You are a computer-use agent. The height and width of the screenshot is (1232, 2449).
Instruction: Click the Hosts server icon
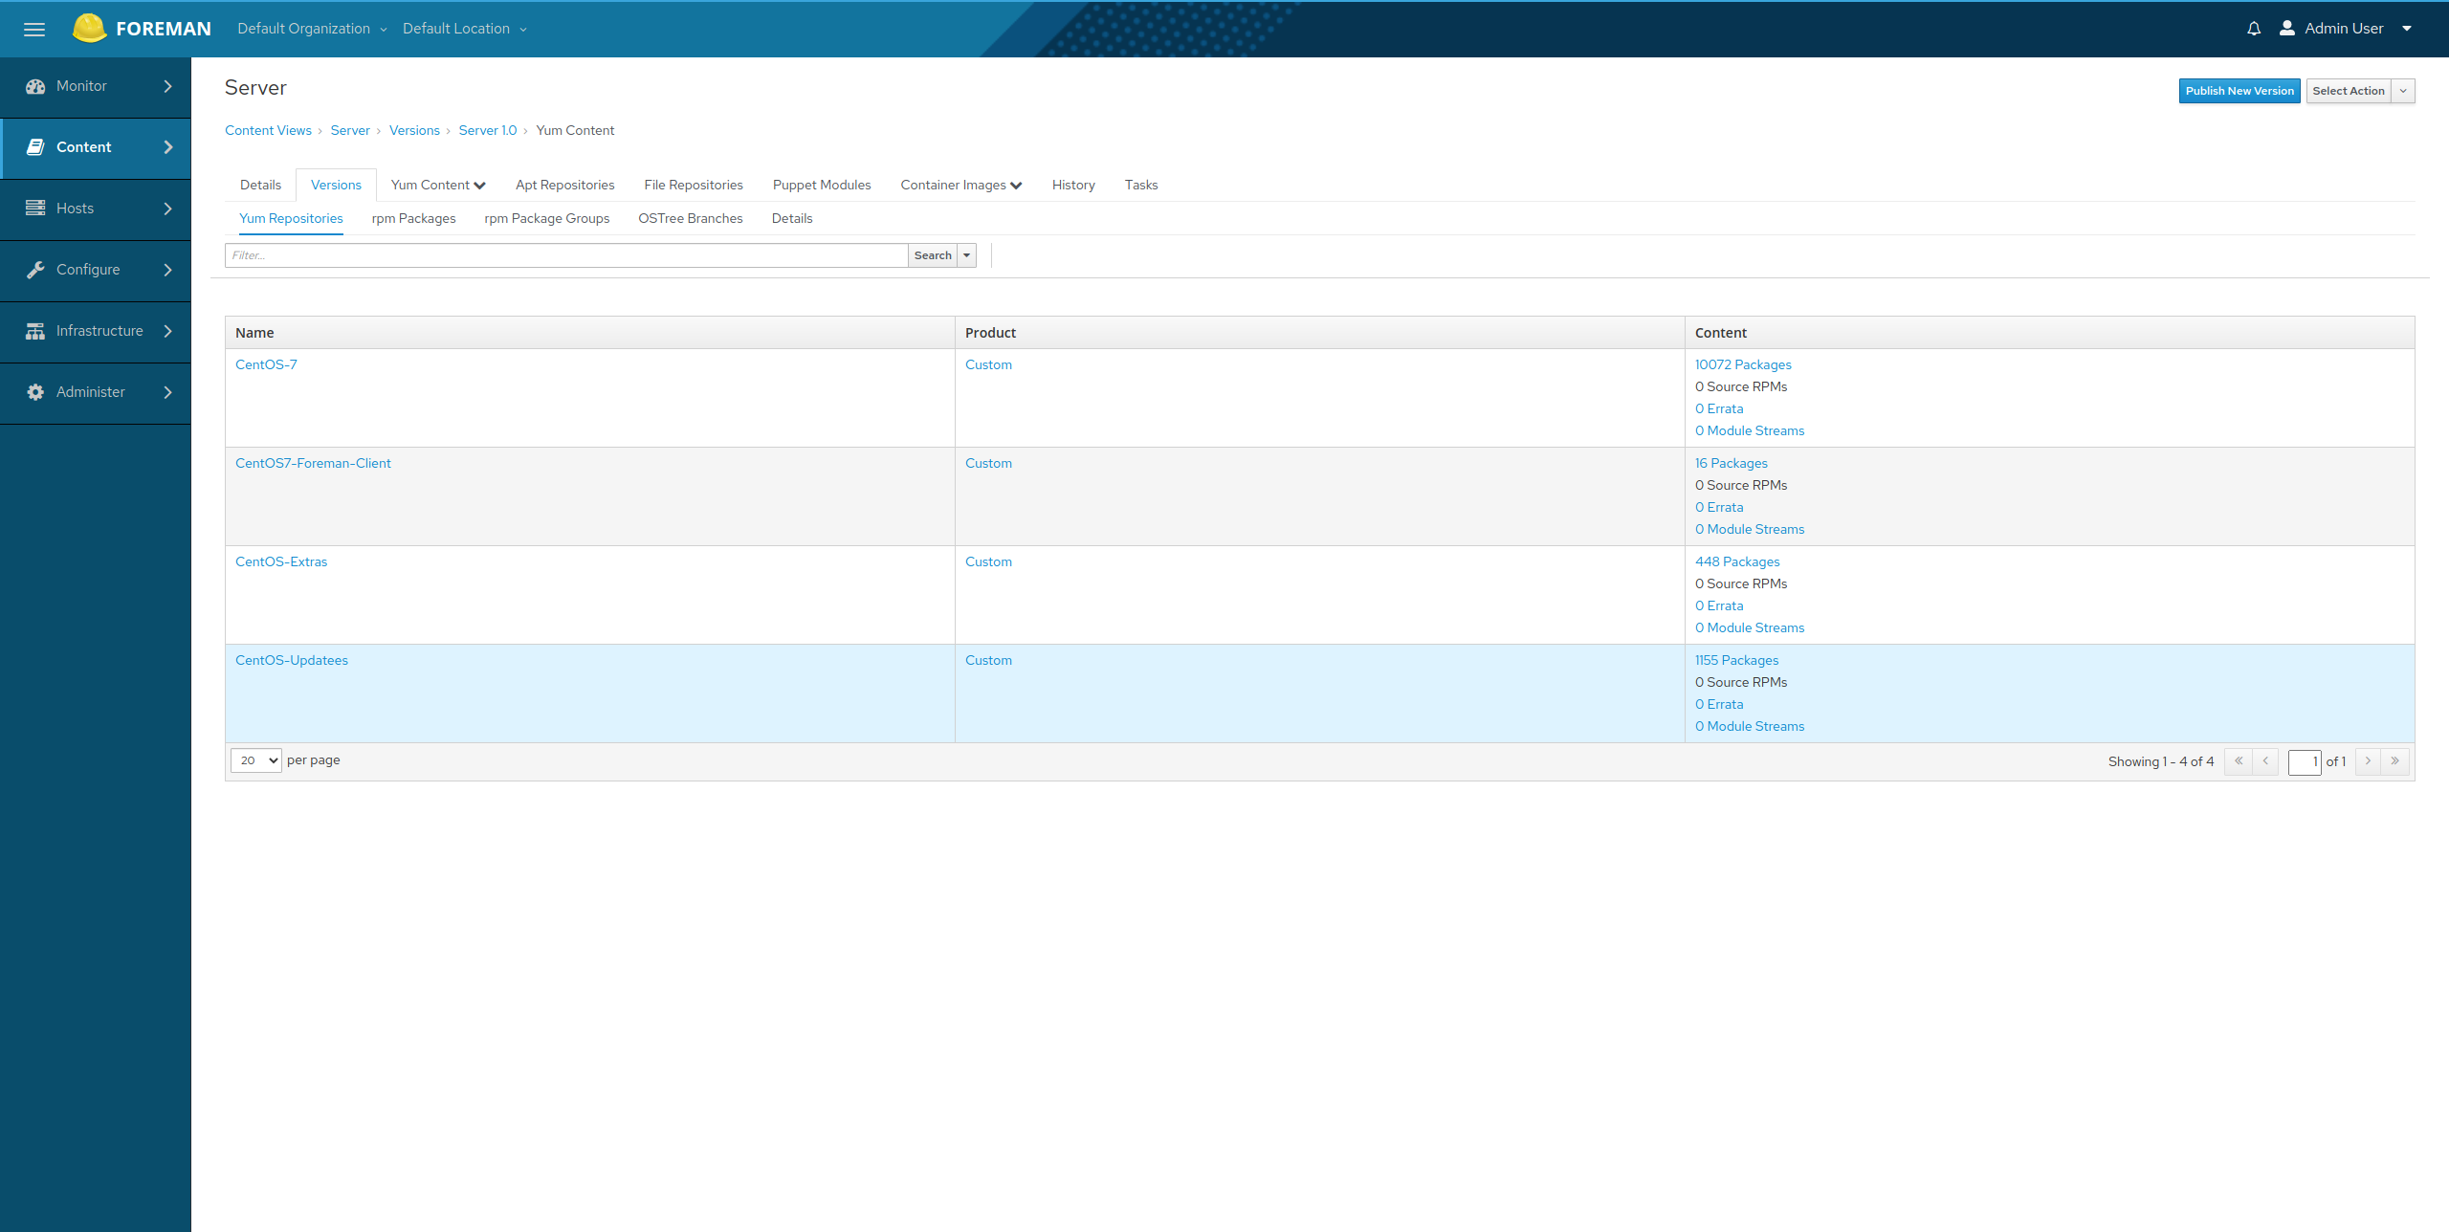point(35,209)
